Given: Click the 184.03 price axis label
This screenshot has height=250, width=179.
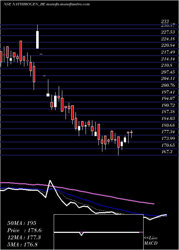Looking at the screenshot, I should [x=168, y=119].
